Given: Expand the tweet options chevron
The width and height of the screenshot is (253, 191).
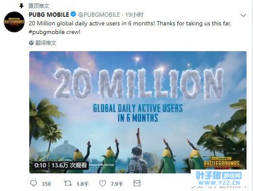Looking at the screenshot, I should (243, 15).
